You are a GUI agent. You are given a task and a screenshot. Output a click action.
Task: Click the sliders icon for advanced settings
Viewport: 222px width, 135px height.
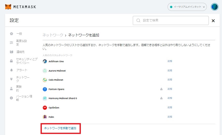(x=11, y=43)
